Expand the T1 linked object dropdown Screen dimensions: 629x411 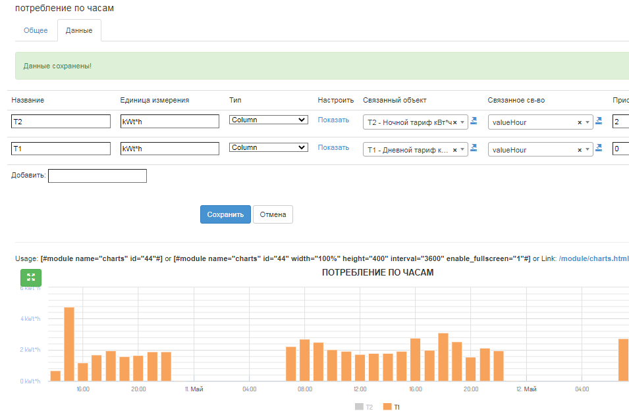[463, 150]
